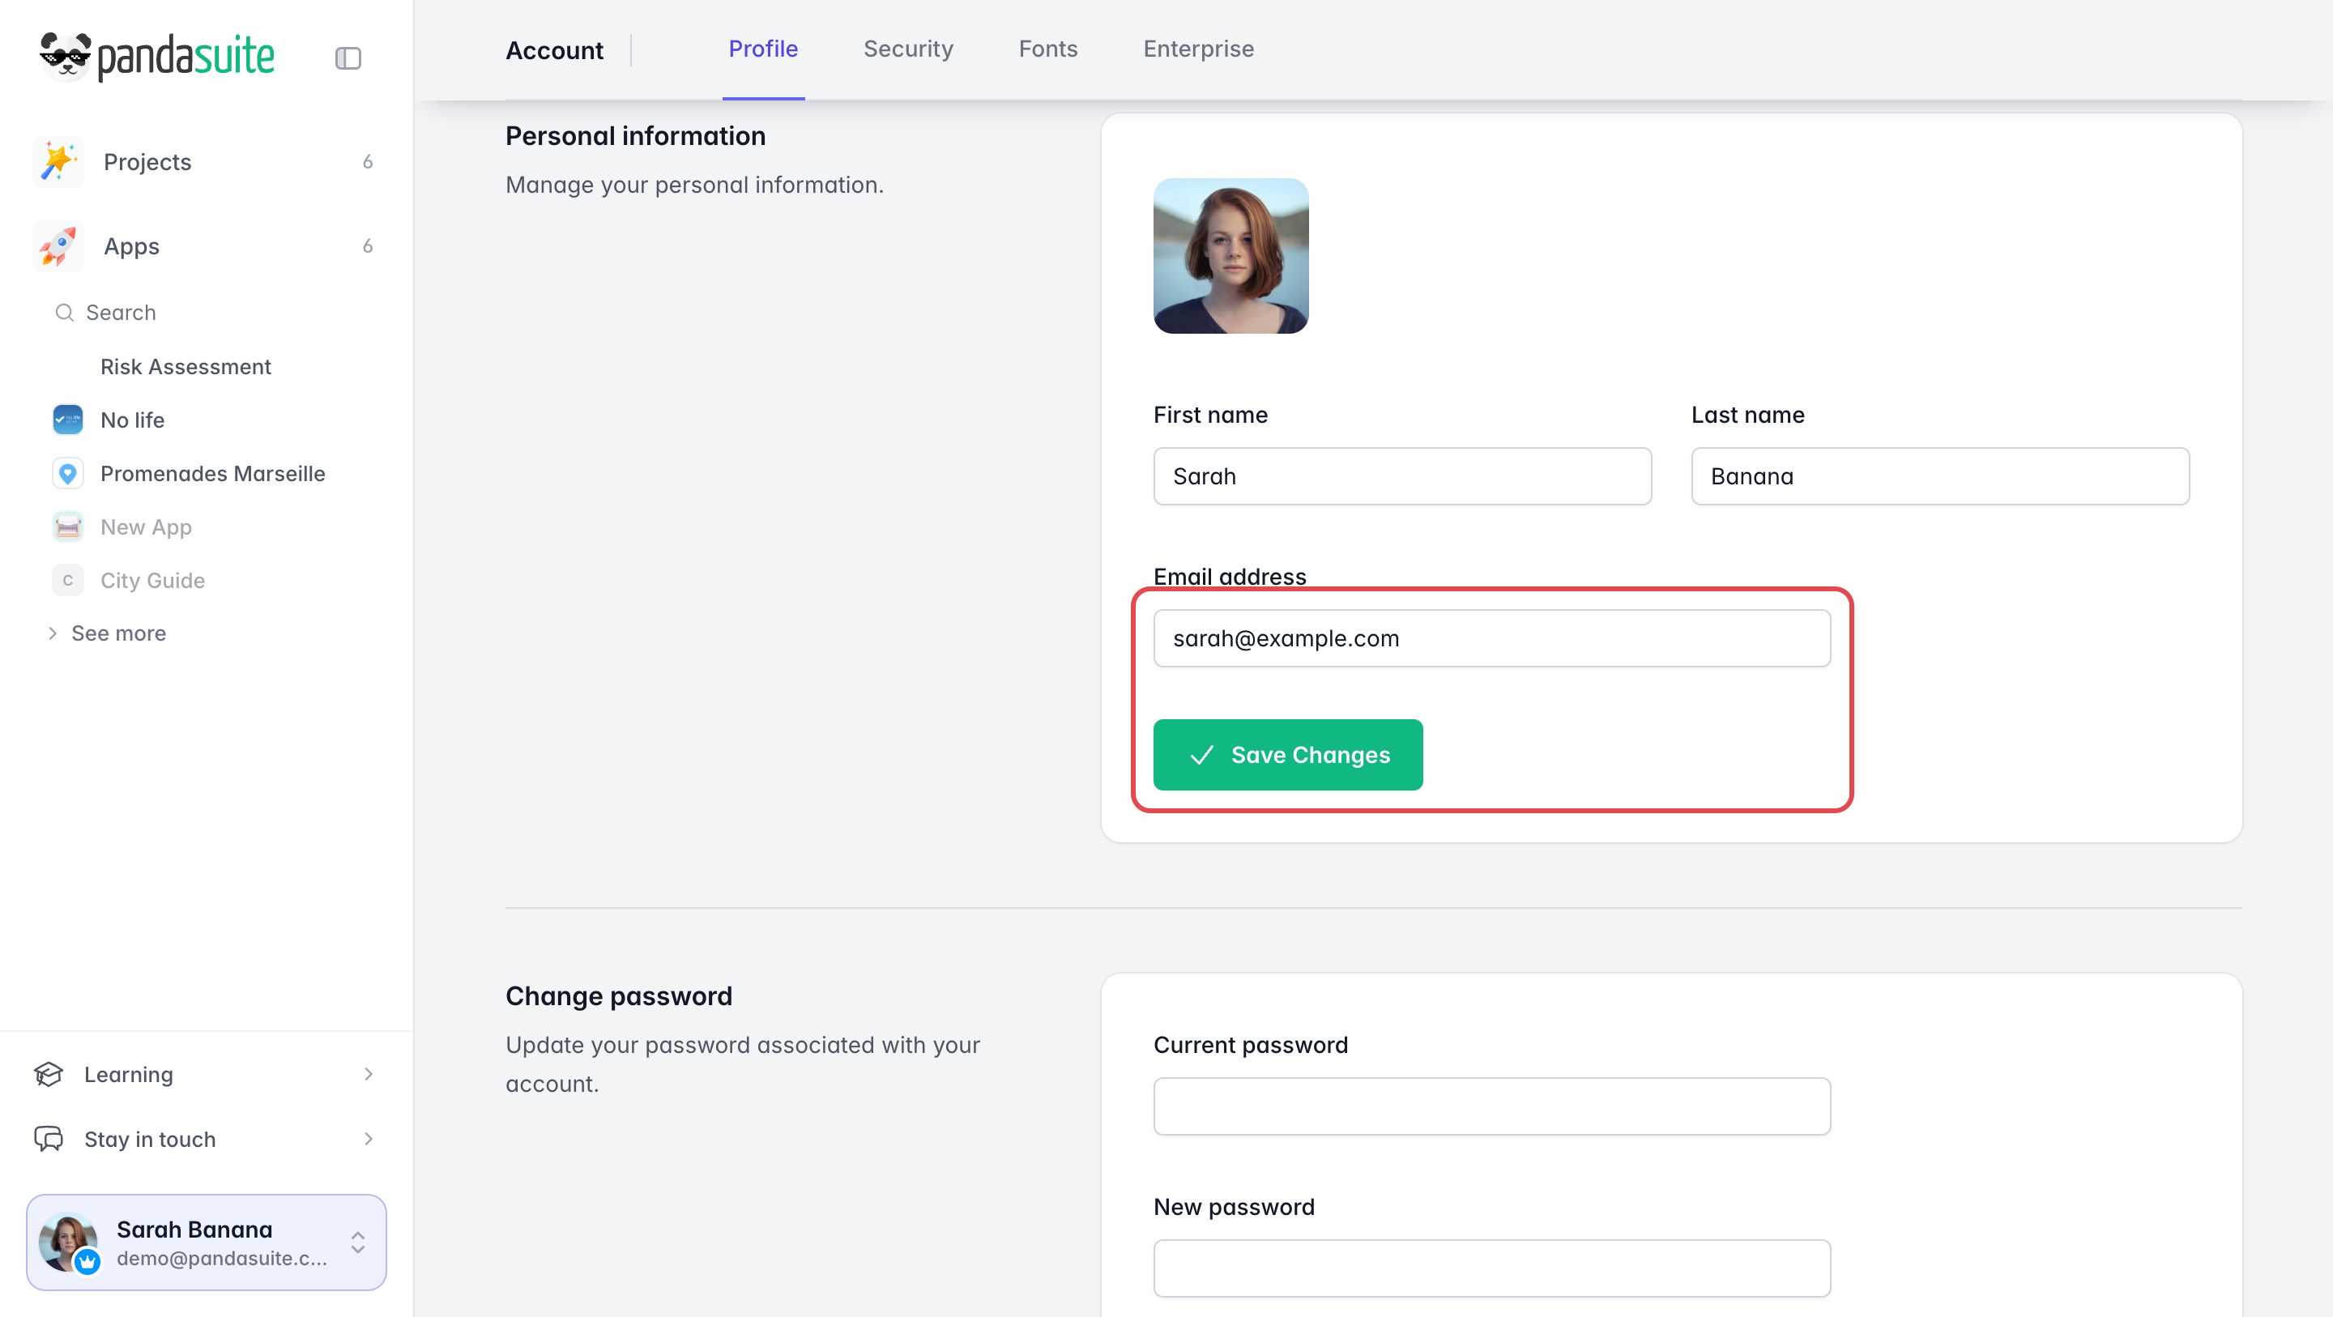The width and height of the screenshot is (2333, 1317).
Task: Click the crown badge on user avatar
Action: (87, 1261)
